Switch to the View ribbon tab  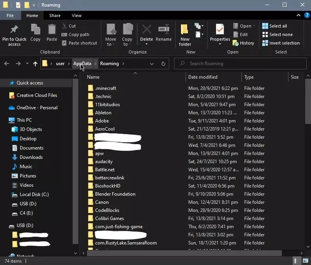coord(76,15)
